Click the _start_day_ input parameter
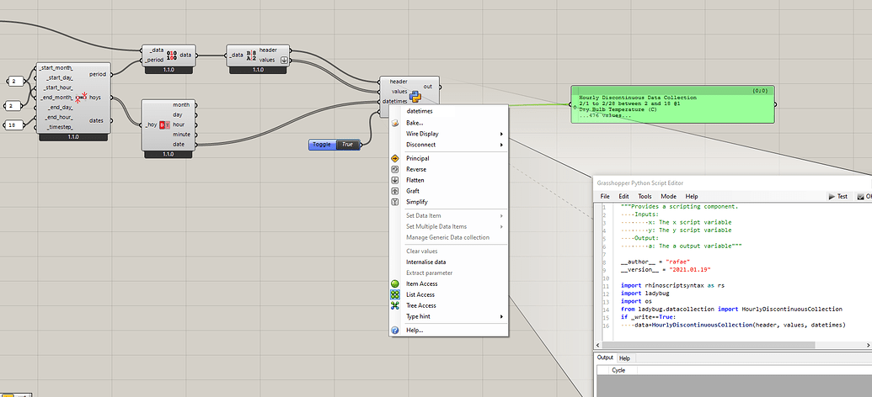Image resolution: width=872 pixels, height=397 pixels. 59,77
